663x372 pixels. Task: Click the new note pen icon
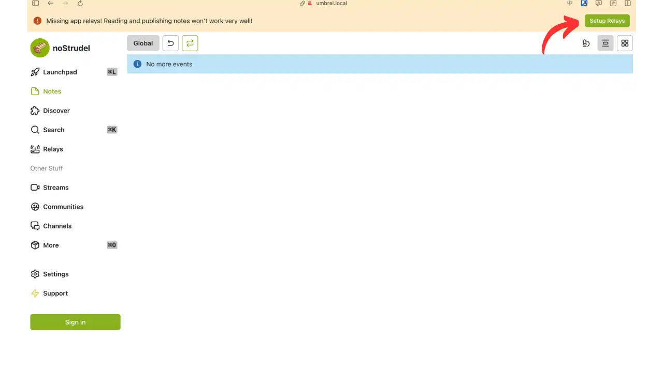coord(586,43)
